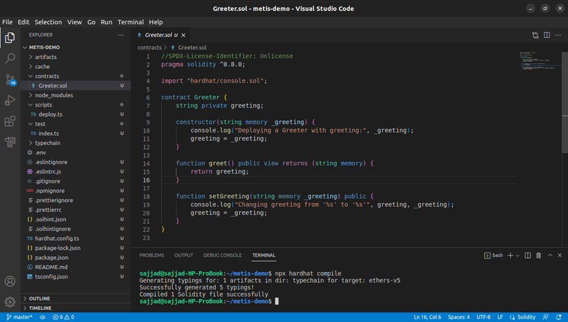This screenshot has width=568, height=322.
Task: Click the feedback icon in status bar
Action: coord(546,317)
